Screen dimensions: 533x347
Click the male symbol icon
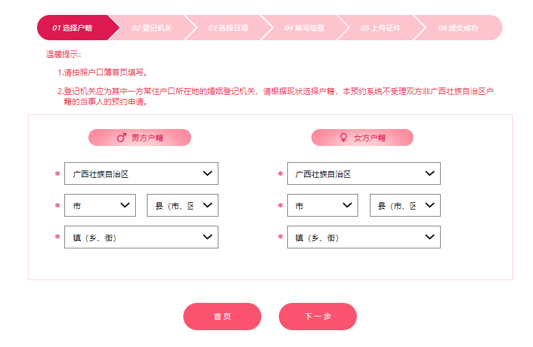pyautogui.click(x=122, y=138)
